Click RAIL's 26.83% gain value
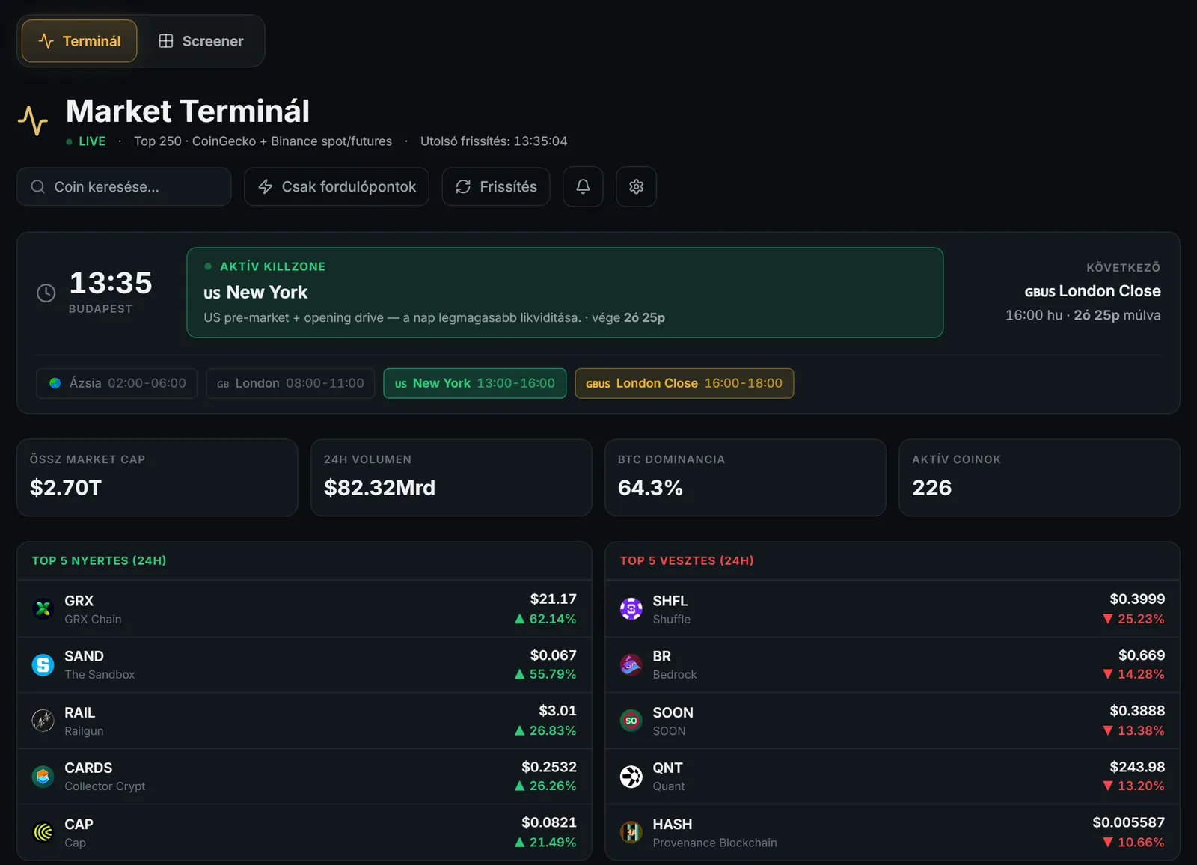This screenshot has width=1197, height=865. point(545,730)
